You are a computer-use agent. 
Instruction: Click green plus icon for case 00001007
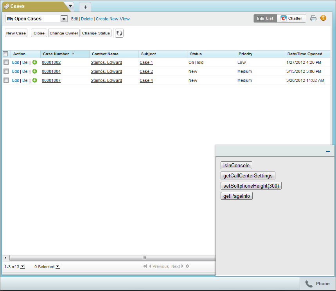point(35,80)
